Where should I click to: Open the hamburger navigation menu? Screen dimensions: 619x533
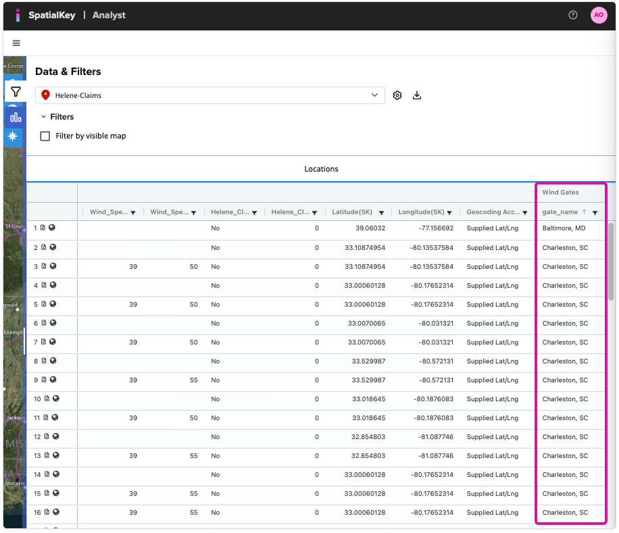pyautogui.click(x=16, y=43)
